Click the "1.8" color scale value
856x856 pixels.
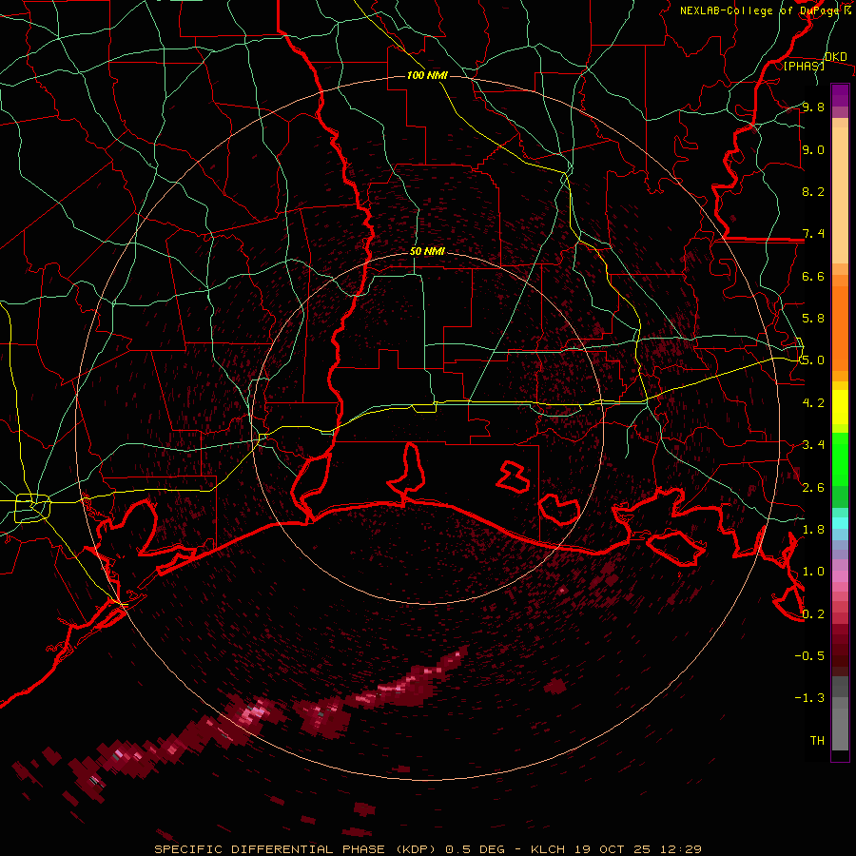coord(813,530)
